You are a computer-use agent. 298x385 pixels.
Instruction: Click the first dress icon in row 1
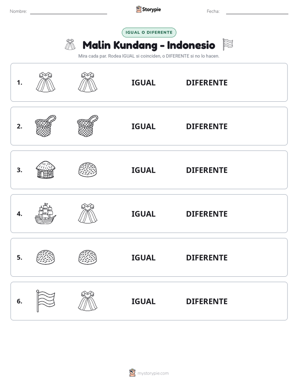click(45, 82)
